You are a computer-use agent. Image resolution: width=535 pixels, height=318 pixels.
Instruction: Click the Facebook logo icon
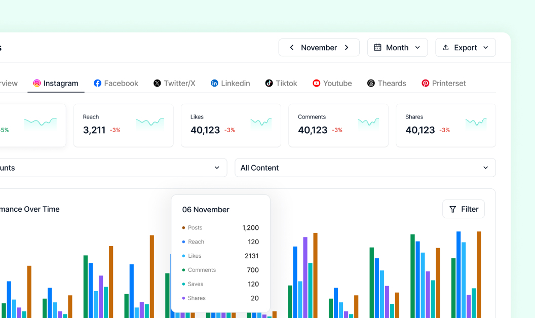(98, 83)
